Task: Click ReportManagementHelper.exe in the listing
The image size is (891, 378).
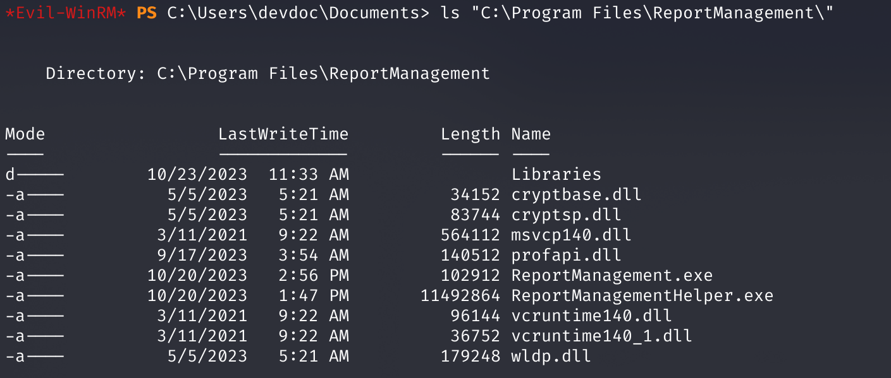Action: coord(642,295)
